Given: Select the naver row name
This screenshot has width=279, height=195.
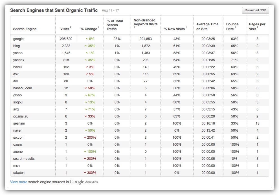Looking at the screenshot, I should [17, 130].
